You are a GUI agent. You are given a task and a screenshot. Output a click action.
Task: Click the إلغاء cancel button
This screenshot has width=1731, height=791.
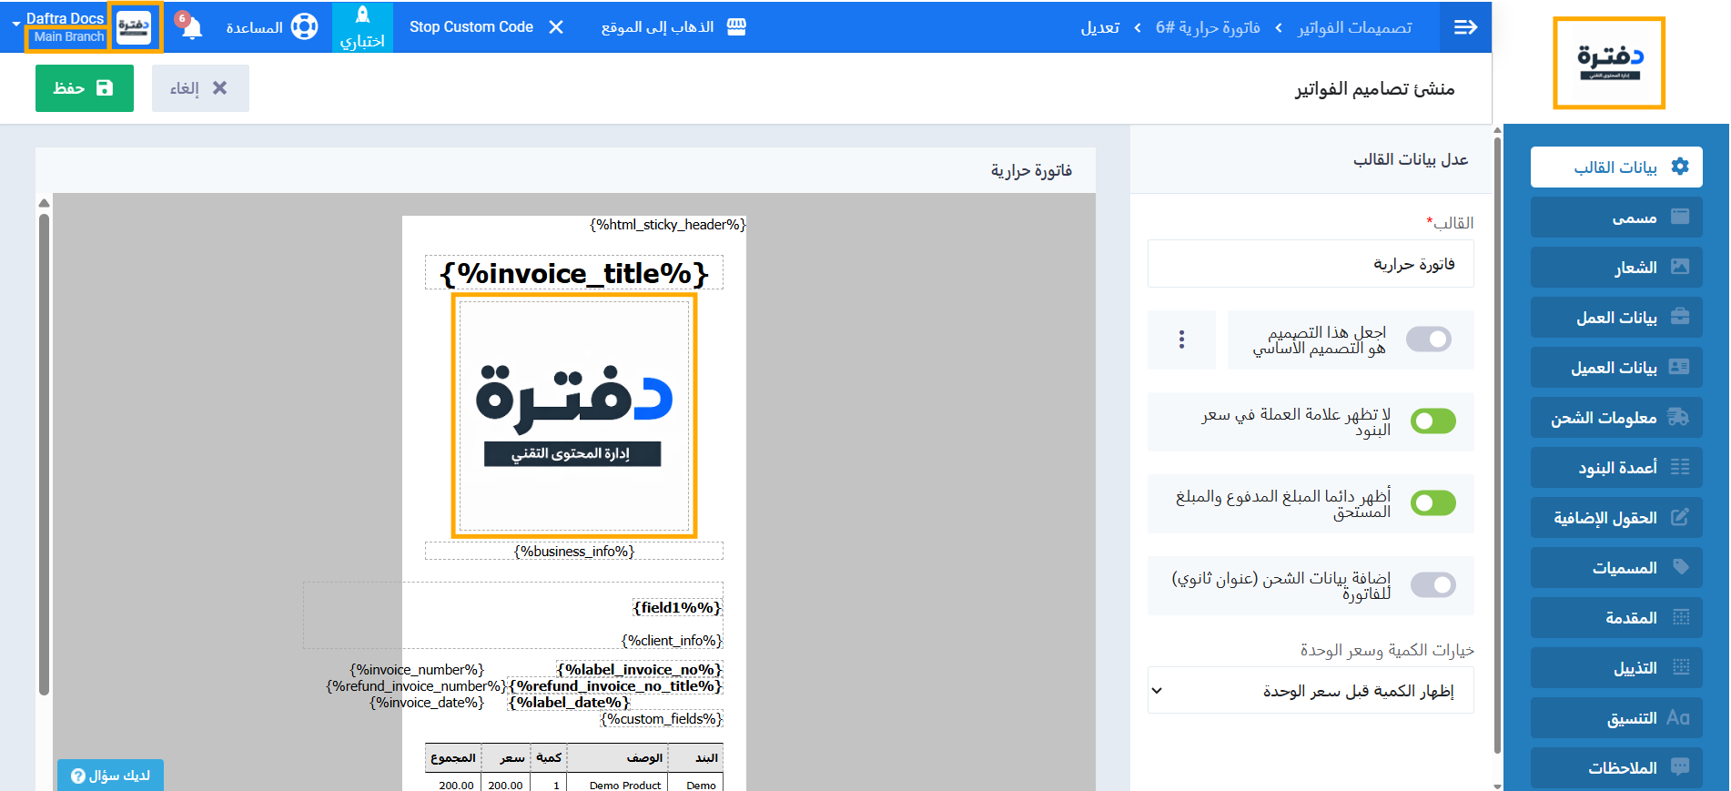pyautogui.click(x=200, y=88)
